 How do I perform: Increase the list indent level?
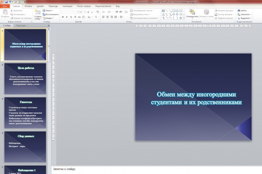click(121, 12)
